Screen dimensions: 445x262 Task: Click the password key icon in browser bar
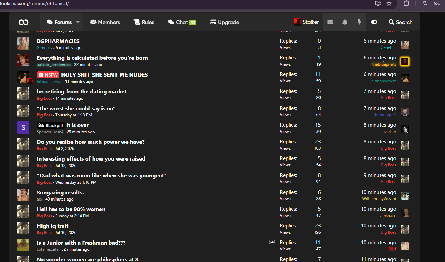[x=437, y=3]
